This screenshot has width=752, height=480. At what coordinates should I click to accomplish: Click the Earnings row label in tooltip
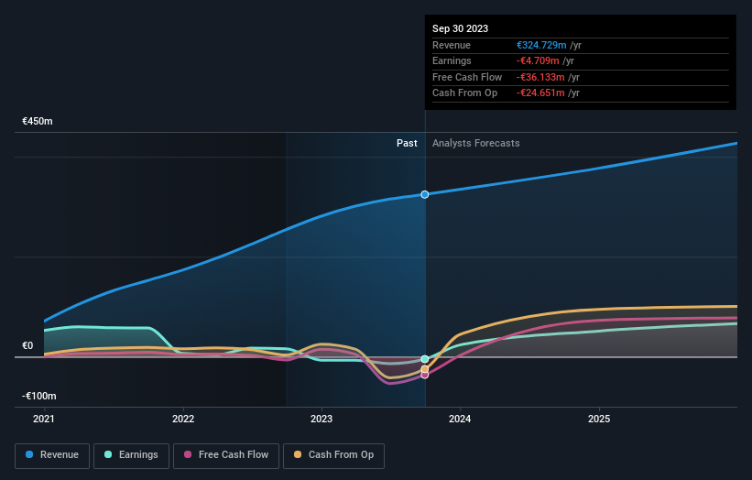coord(452,60)
